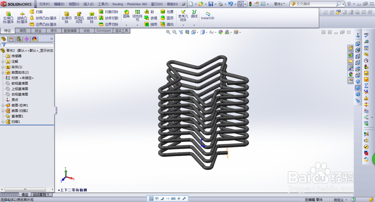The height and width of the screenshot is (202, 375).
Task: Select the 旋转切除 revolved cut tool
Action: point(91,18)
